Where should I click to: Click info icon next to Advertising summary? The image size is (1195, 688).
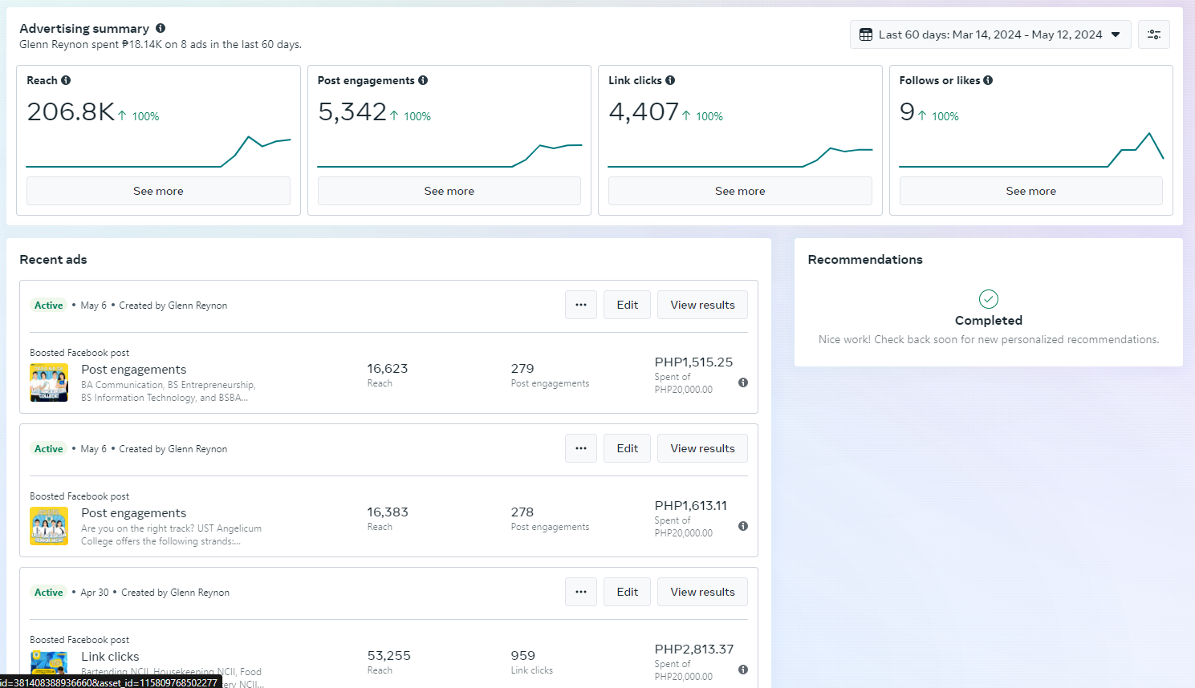coord(161,28)
